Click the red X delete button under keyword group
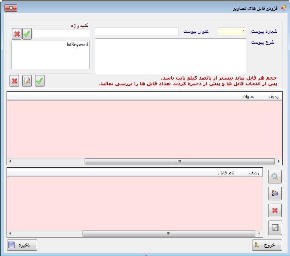Image resolution: width=290 pixels, height=256 pixels. pyautogui.click(x=14, y=81)
